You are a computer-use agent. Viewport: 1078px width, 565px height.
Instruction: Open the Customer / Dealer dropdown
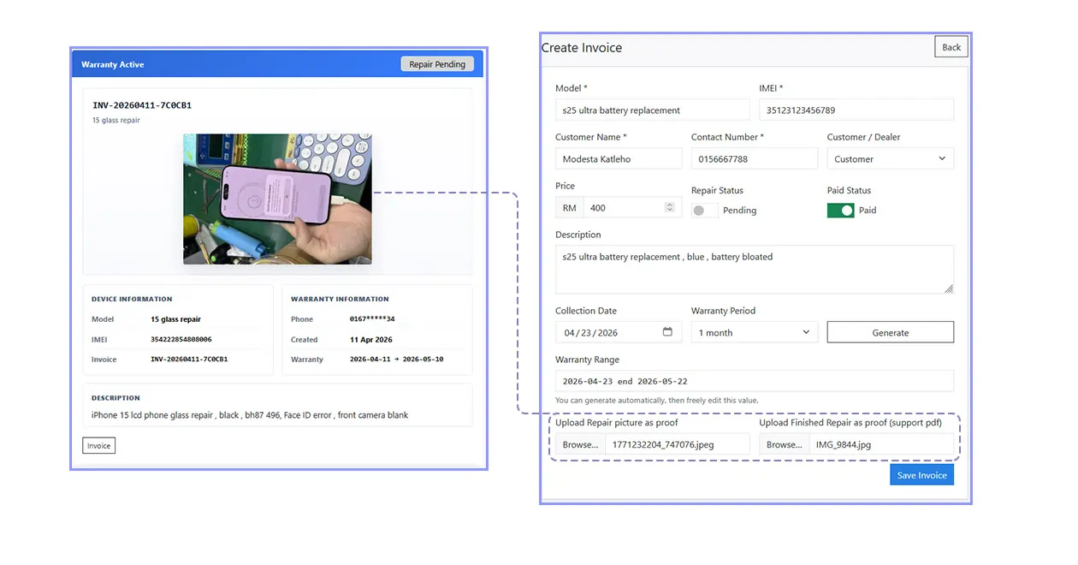click(890, 158)
